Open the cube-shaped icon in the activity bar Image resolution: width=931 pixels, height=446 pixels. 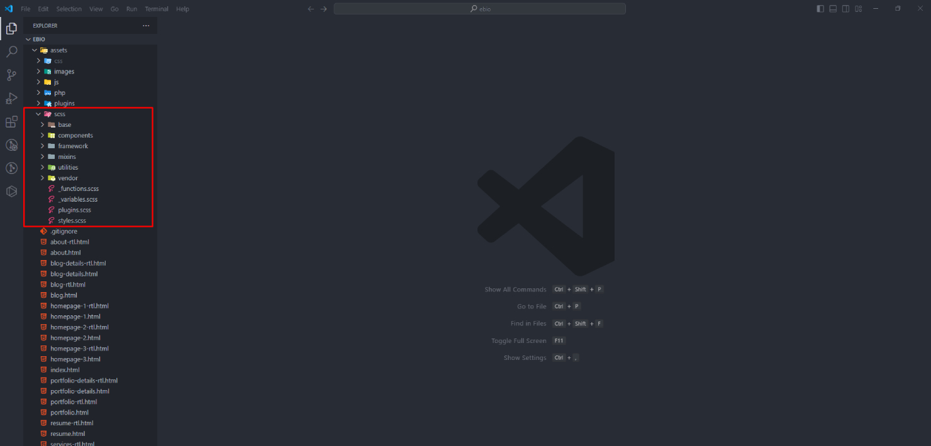point(11,192)
